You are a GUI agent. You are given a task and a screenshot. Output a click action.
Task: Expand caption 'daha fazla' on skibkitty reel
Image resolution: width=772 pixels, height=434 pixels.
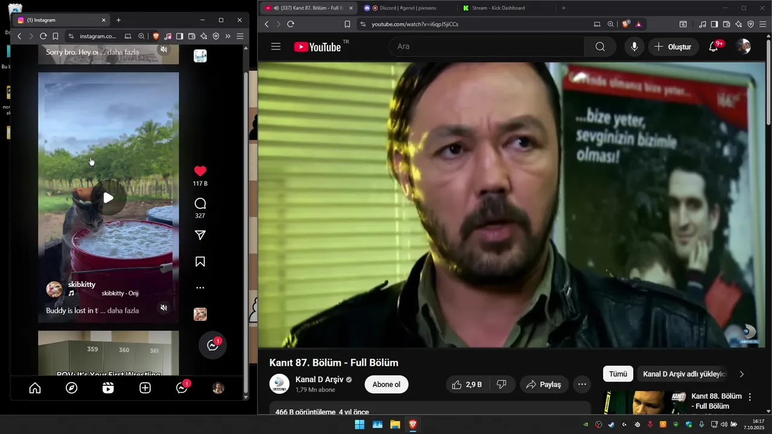[123, 310]
